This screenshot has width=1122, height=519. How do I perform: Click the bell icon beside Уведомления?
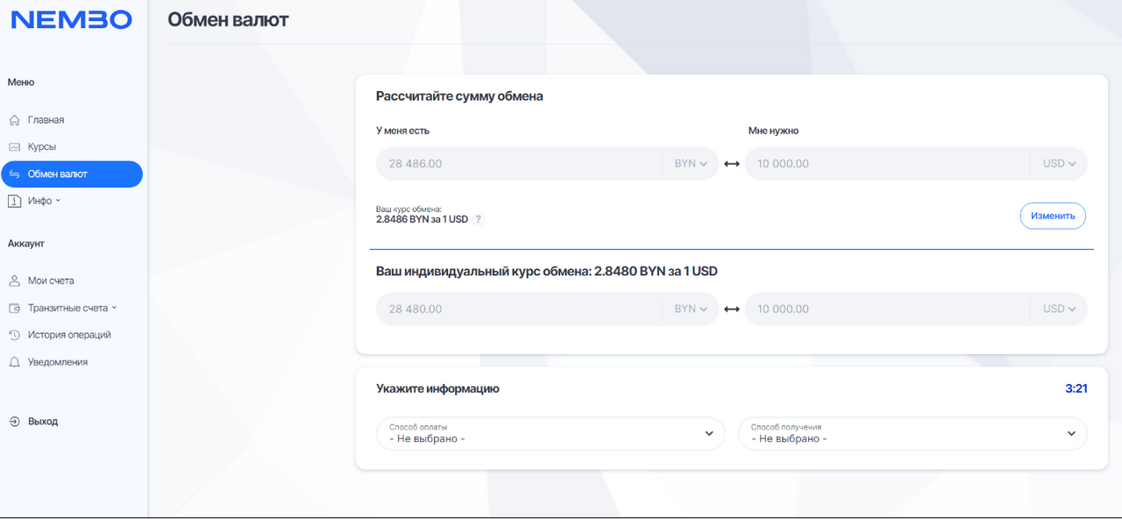(x=14, y=362)
